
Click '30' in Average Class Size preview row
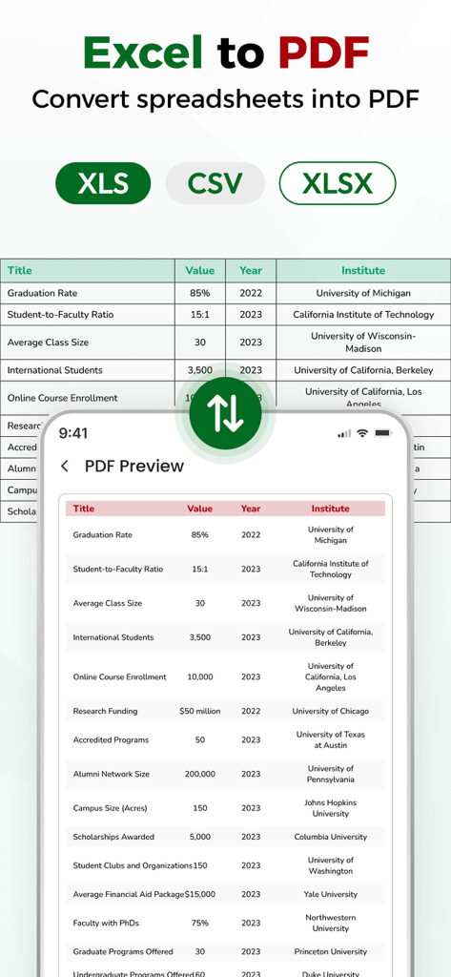point(200,603)
